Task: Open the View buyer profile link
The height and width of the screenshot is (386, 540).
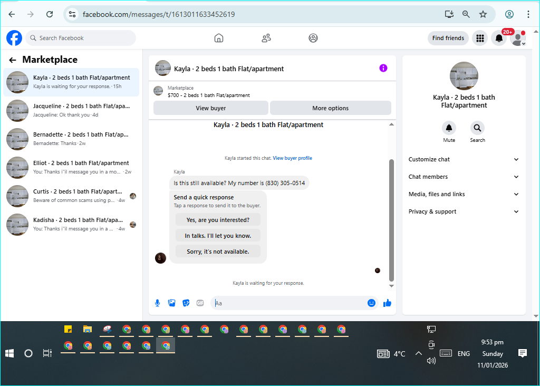Action: 292,158
